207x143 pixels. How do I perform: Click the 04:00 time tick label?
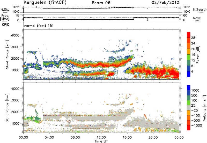(x=49, y=138)
